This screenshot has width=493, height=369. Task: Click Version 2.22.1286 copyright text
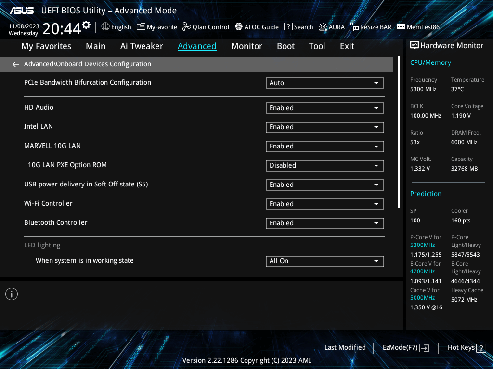246,360
